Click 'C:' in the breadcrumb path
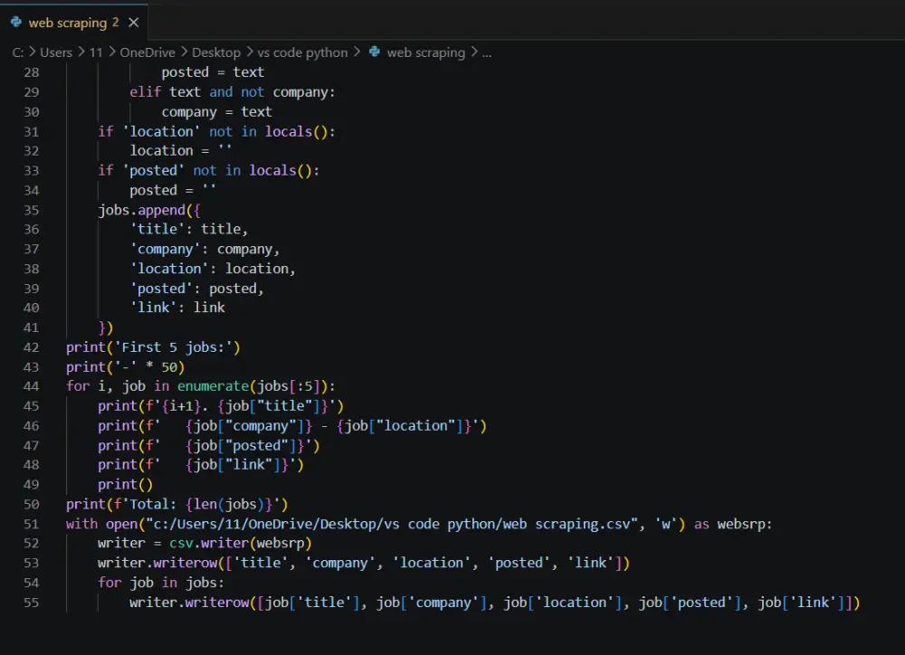The width and height of the screenshot is (905, 655). (18, 52)
